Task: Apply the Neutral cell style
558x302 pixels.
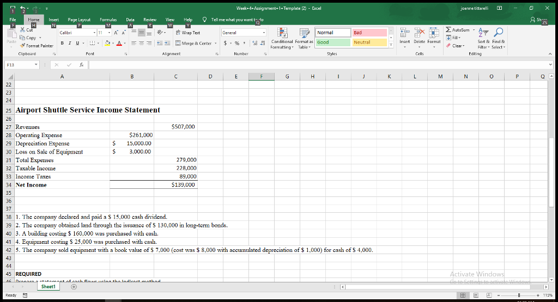Action: tap(369, 42)
